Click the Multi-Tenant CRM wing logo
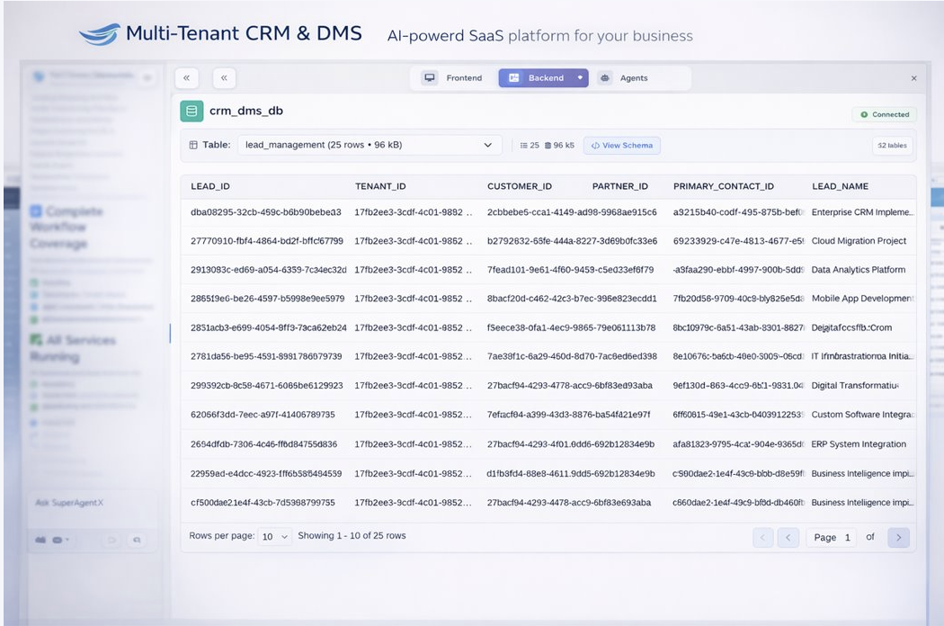 (99, 36)
